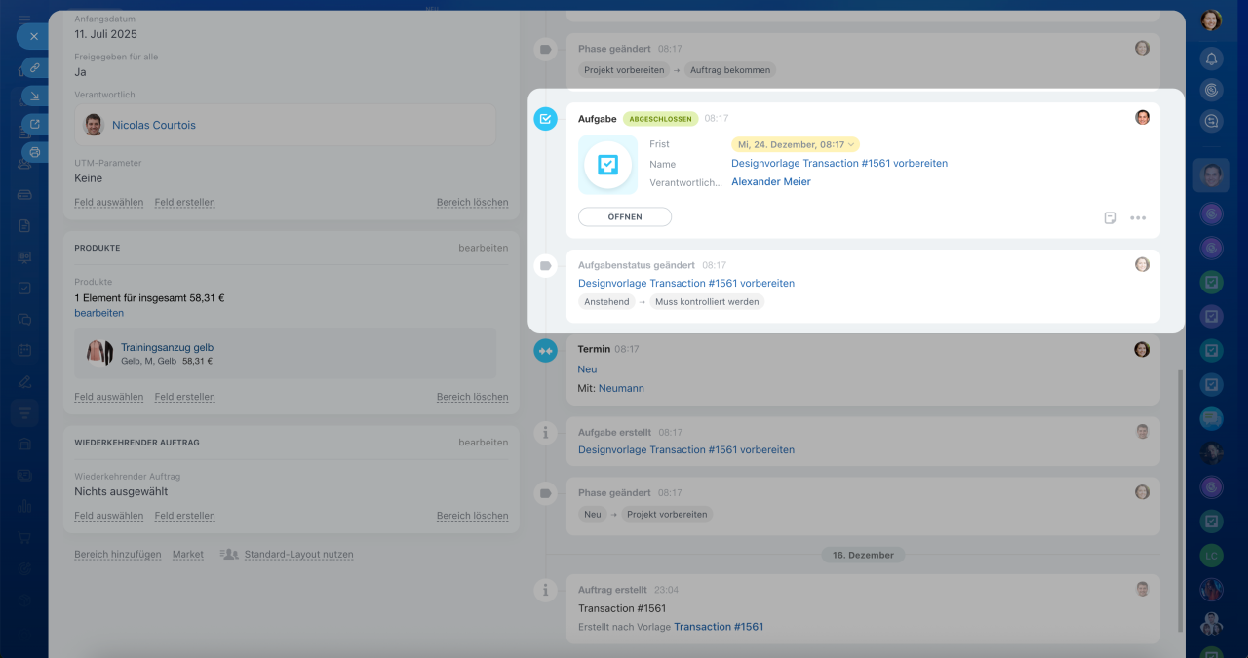Click Nicolas Courtois responsible person
Image resolution: width=1248 pixels, height=658 pixels.
[153, 125]
